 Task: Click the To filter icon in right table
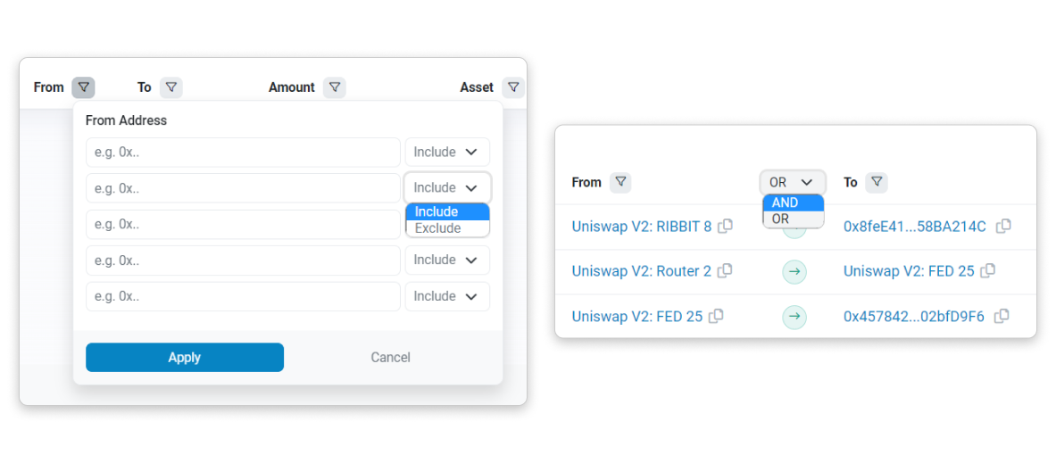877,182
